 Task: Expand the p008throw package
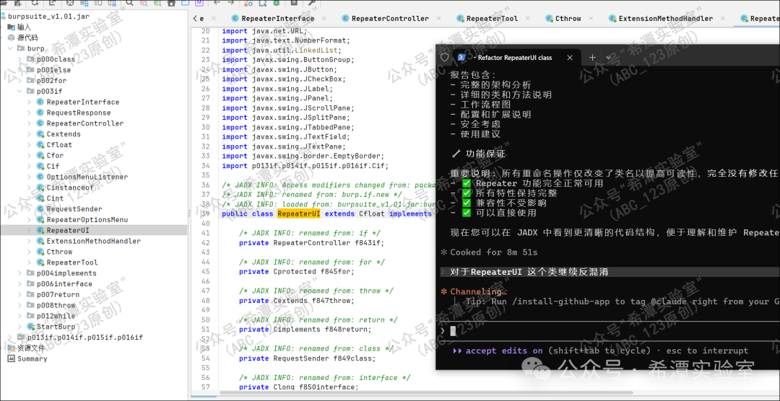click(19, 305)
